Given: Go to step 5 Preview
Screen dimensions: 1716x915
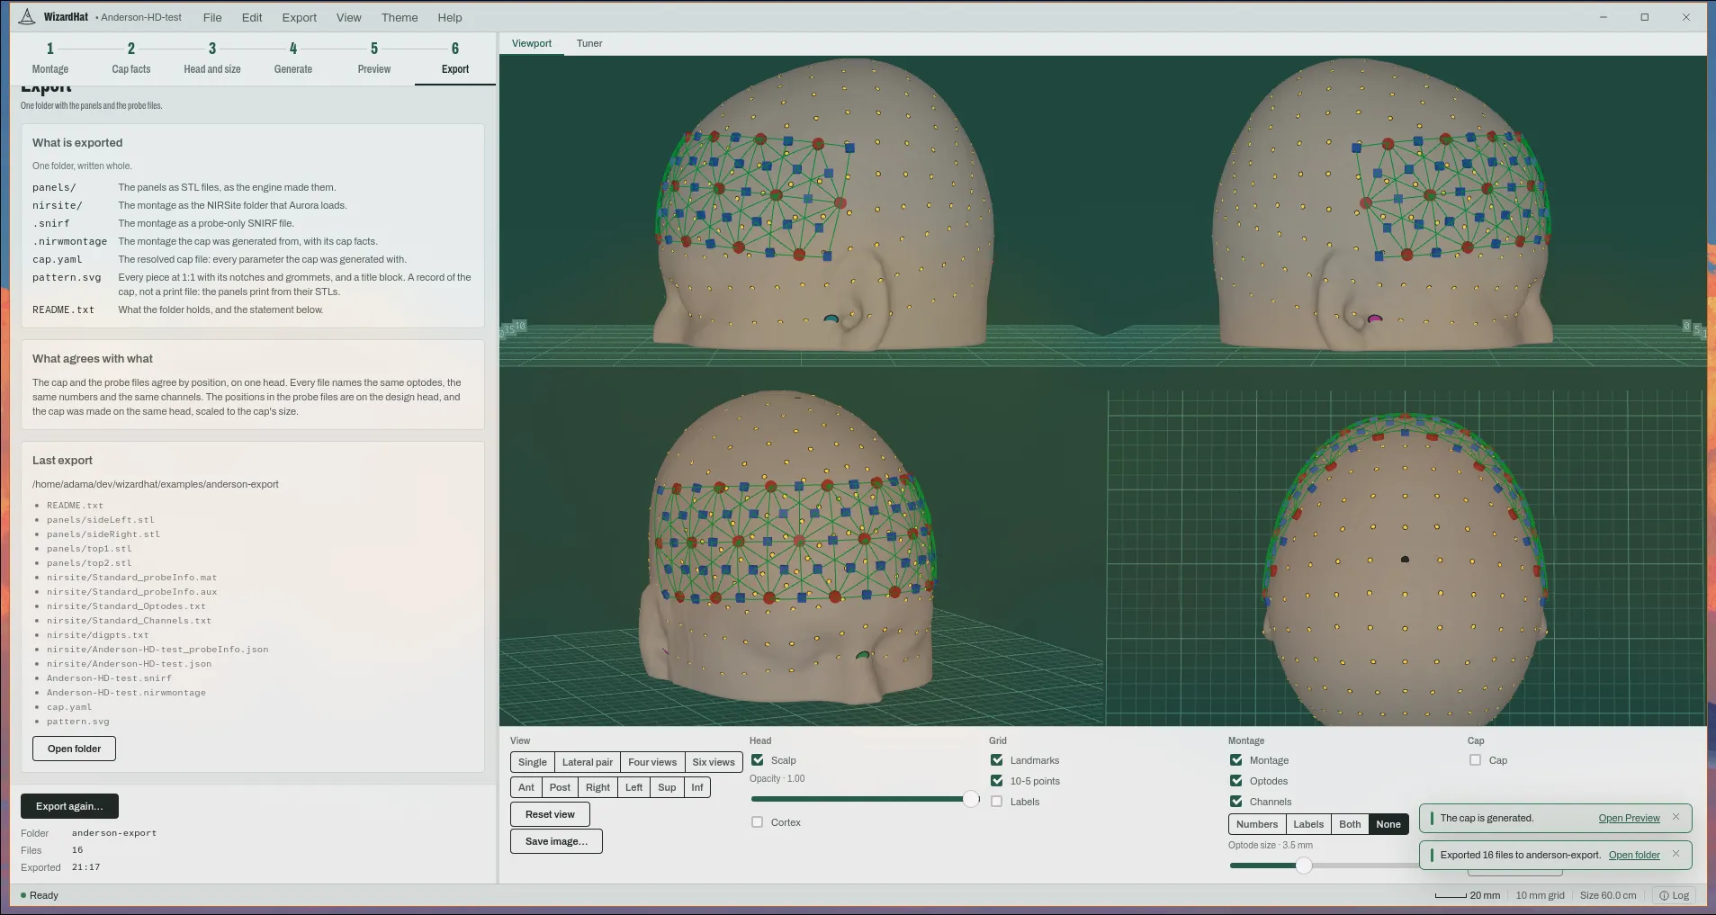Looking at the screenshot, I should [x=374, y=58].
